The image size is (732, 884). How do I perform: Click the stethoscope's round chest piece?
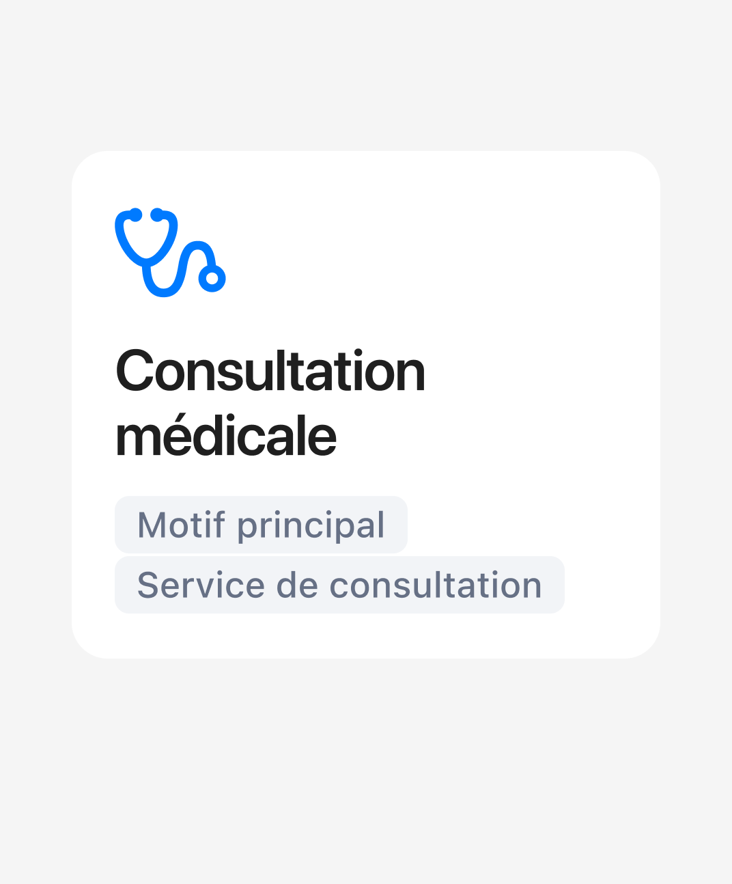click(x=212, y=278)
